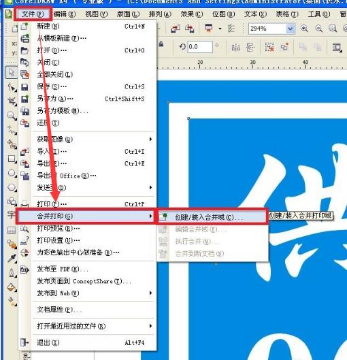Open the 文件 (File) menu
The height and width of the screenshot is (360, 347).
[33, 14]
